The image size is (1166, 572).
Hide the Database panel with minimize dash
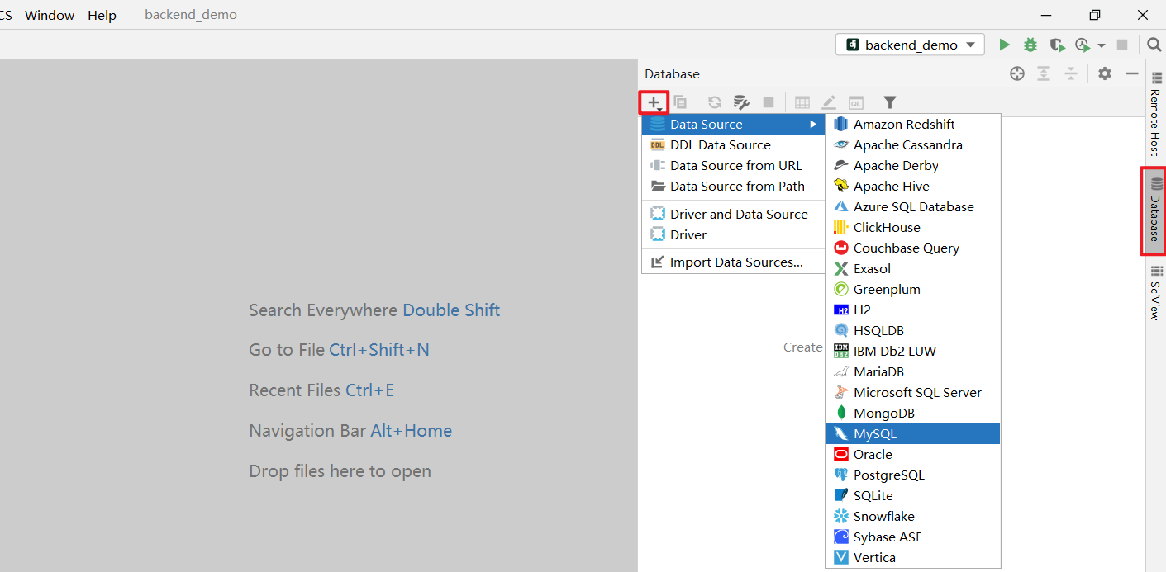coord(1131,73)
